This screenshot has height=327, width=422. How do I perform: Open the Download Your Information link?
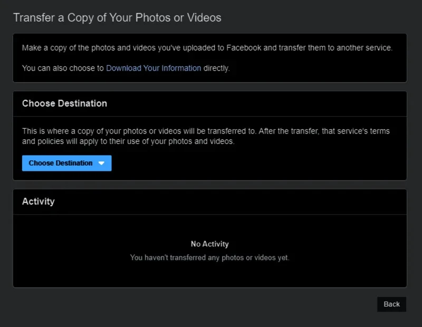(154, 68)
